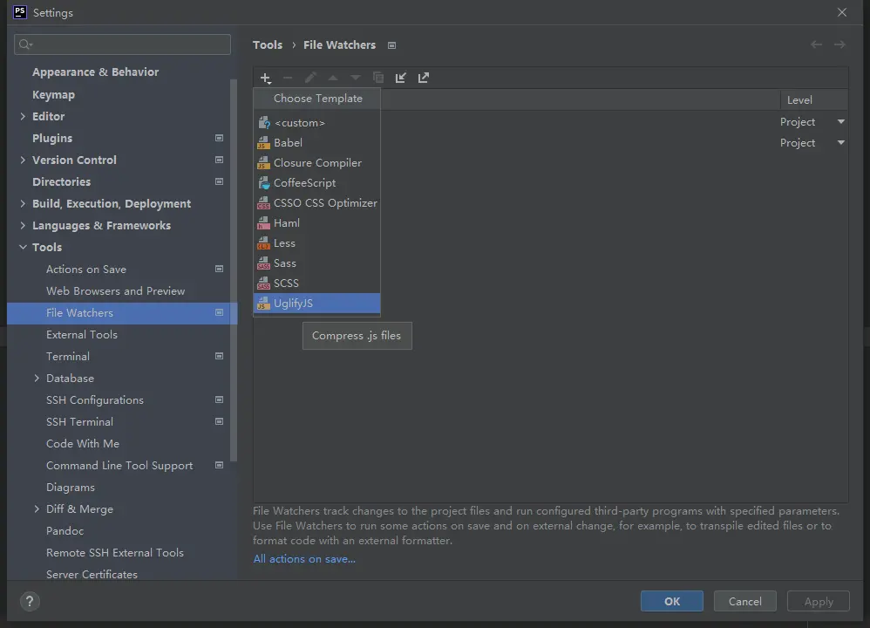Choose the Haml template

[316, 222]
